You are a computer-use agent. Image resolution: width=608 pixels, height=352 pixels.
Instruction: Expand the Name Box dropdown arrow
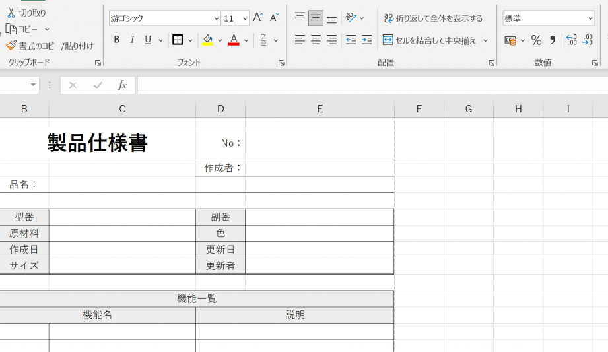[x=33, y=85]
